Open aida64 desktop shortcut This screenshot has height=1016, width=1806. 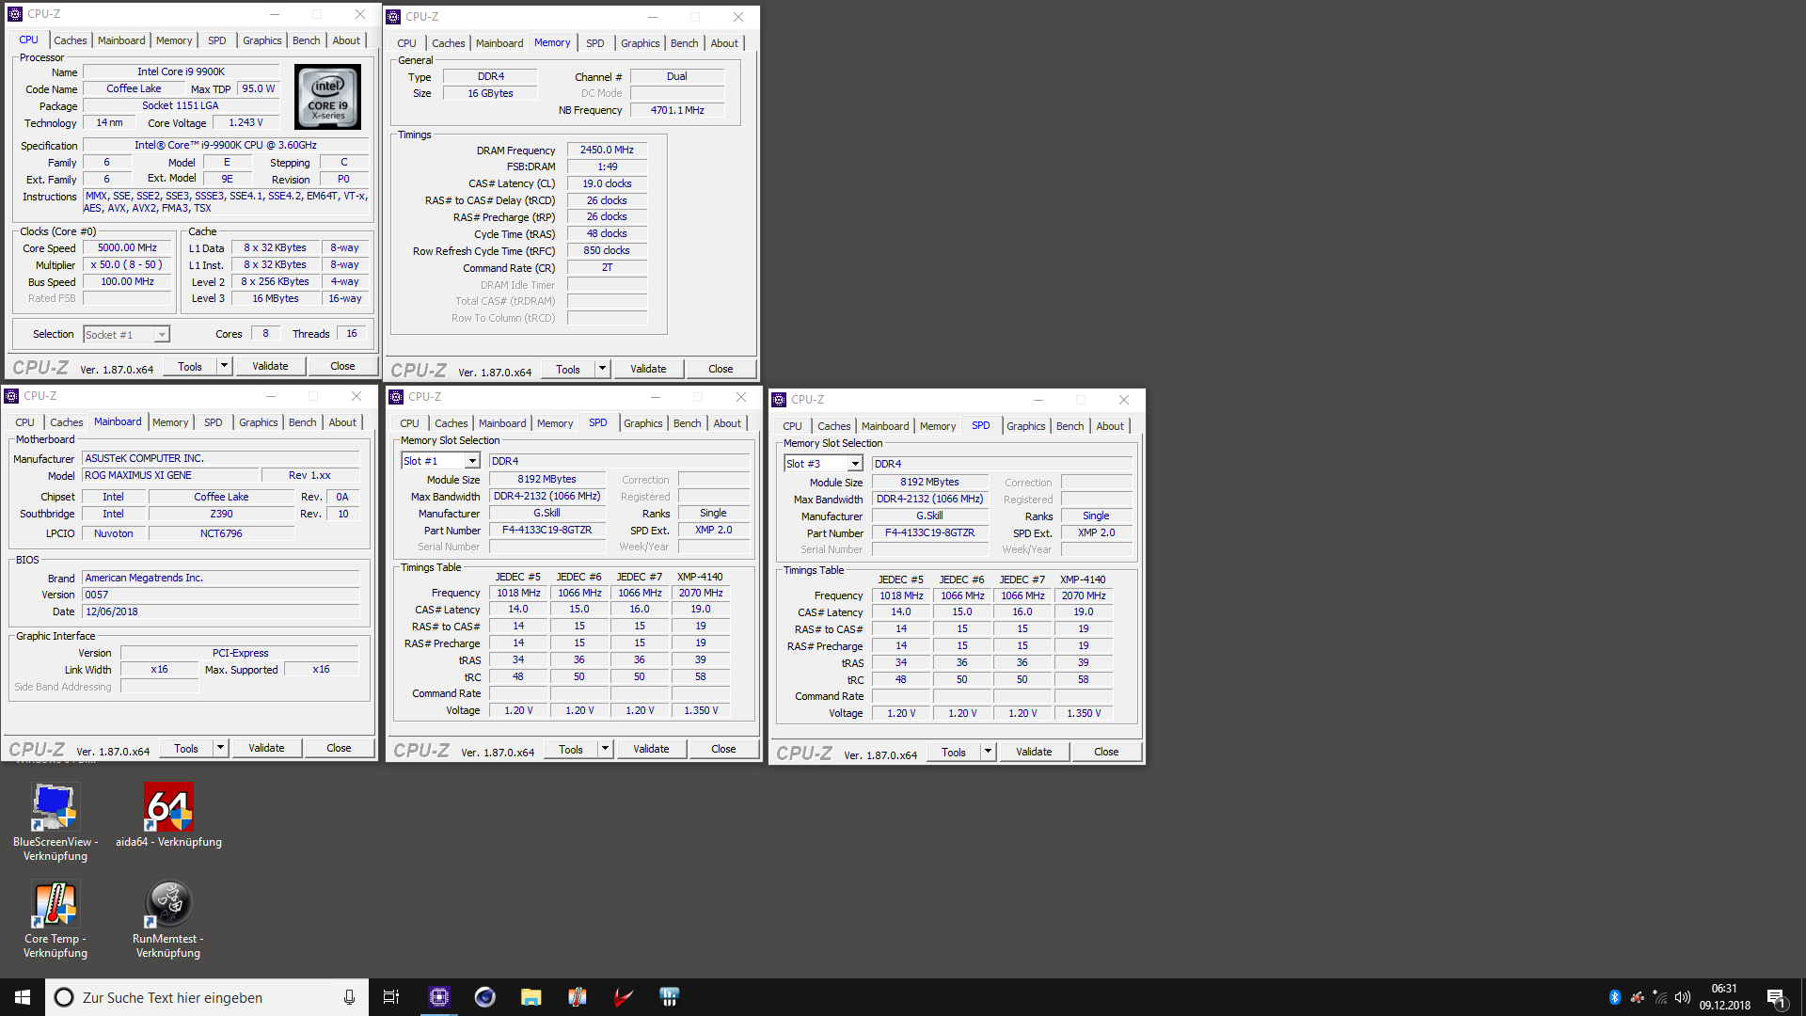pyautogui.click(x=168, y=815)
